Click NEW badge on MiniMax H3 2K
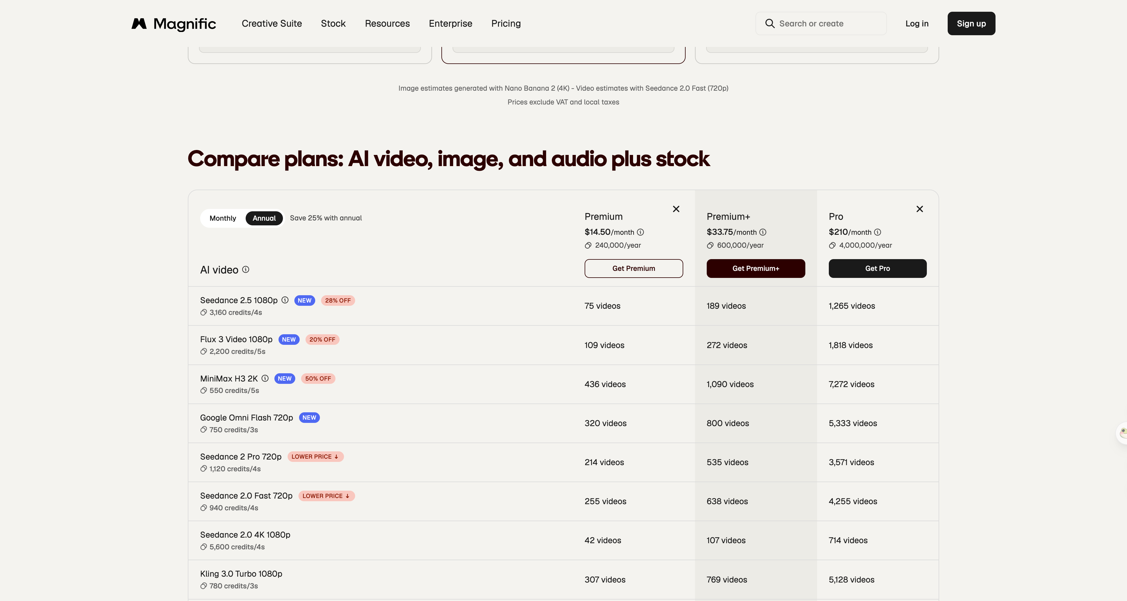This screenshot has height=601, width=1127. coord(285,379)
